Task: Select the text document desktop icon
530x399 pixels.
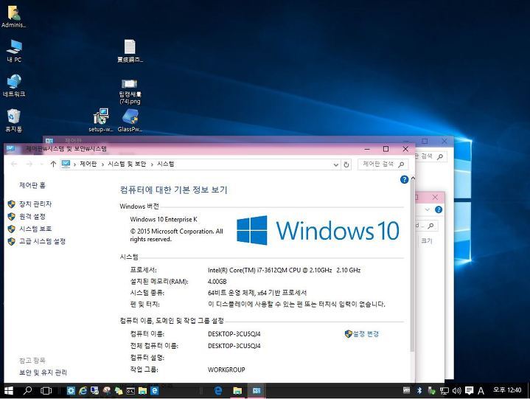Action: [x=130, y=51]
